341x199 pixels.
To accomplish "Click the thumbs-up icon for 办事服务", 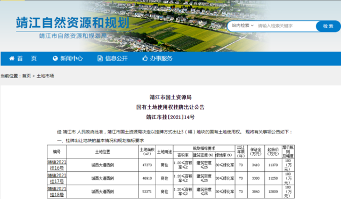I will [145, 58].
